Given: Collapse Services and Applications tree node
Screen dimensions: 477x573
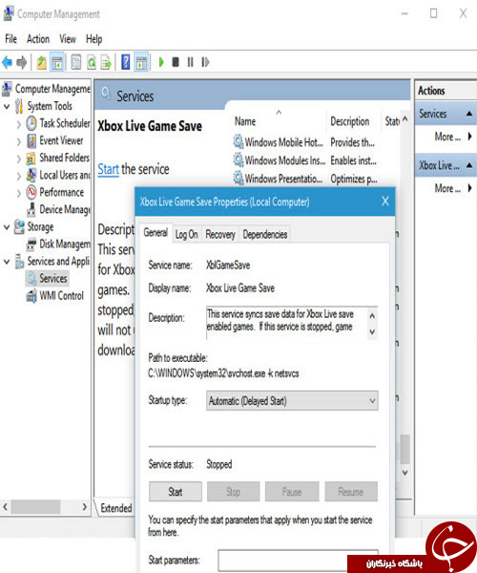Looking at the screenshot, I should pyautogui.click(x=7, y=262).
